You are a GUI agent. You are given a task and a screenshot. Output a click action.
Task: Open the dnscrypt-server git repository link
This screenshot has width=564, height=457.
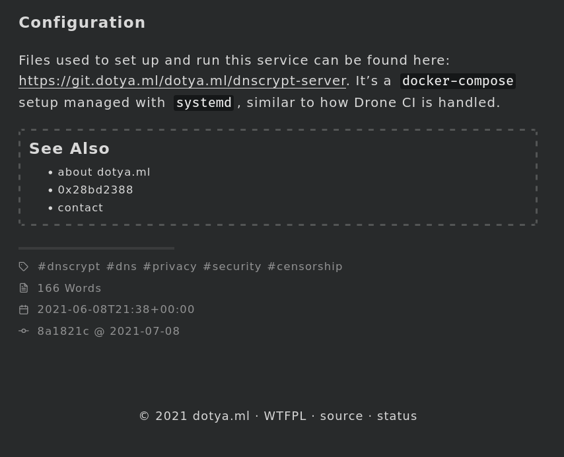coord(182,81)
